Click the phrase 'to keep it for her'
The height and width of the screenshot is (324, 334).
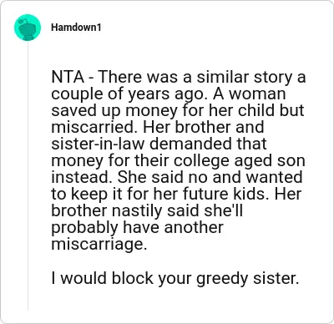pos(115,195)
